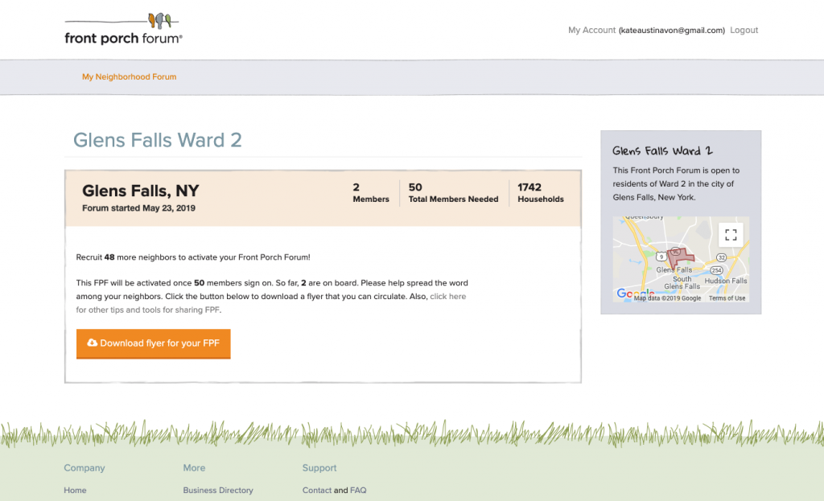Click the Hudson Falls label on the map
The height and width of the screenshot is (501, 824).
(x=726, y=281)
